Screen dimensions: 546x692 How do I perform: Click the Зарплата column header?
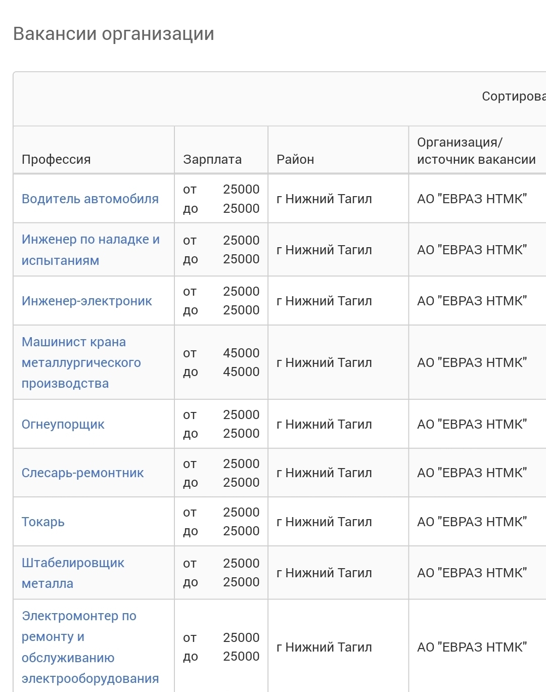pyautogui.click(x=212, y=160)
